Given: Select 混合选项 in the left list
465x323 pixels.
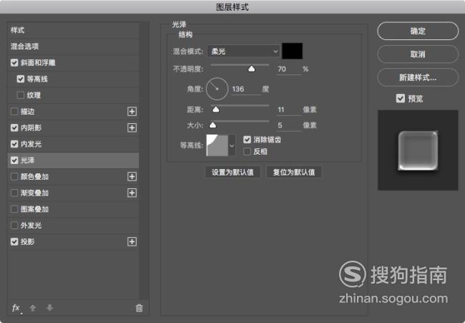Looking at the screenshot, I should (x=73, y=47).
